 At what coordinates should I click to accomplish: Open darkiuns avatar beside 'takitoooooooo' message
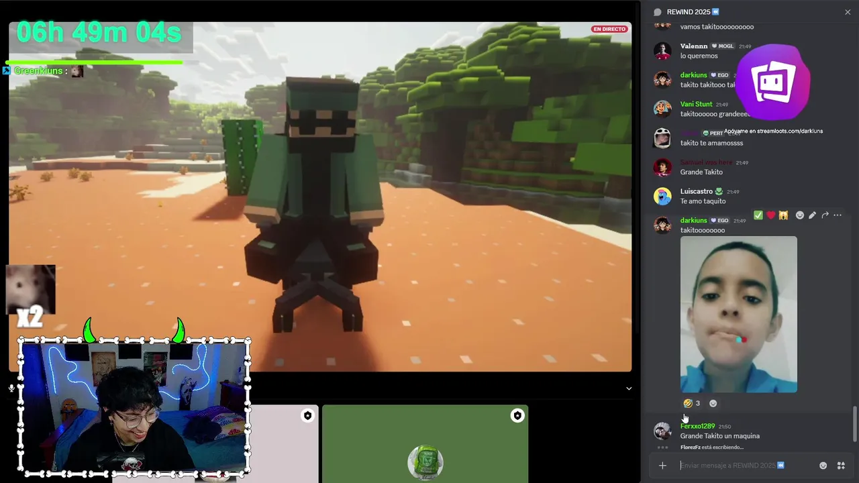(662, 225)
